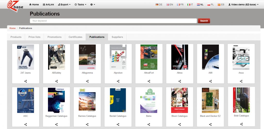Expand the Tasks dropdown
264x129 pixels.
pos(80,5)
